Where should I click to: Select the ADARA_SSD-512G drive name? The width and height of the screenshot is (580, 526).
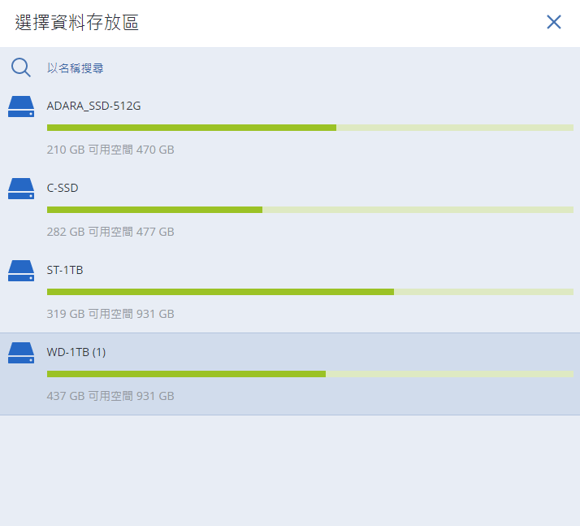pyautogui.click(x=94, y=106)
